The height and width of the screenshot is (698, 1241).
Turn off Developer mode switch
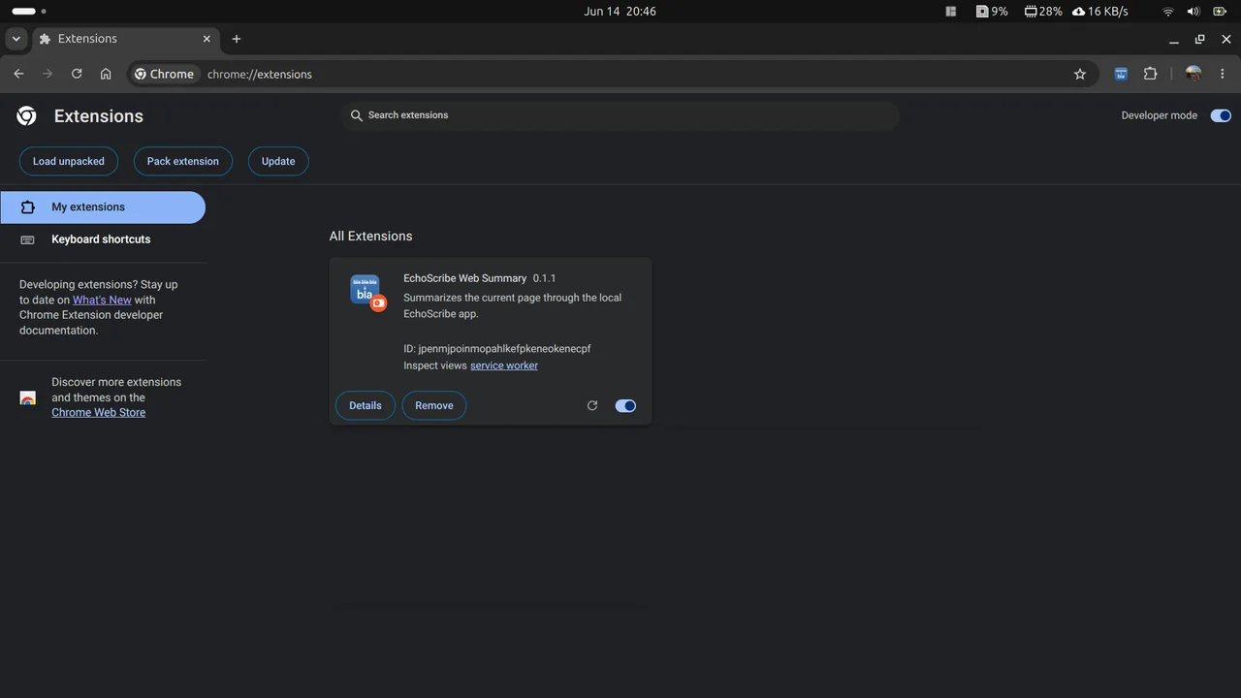(x=1221, y=115)
